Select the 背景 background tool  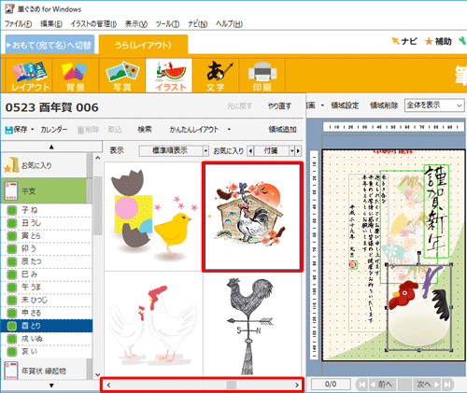pyautogui.click(x=76, y=76)
